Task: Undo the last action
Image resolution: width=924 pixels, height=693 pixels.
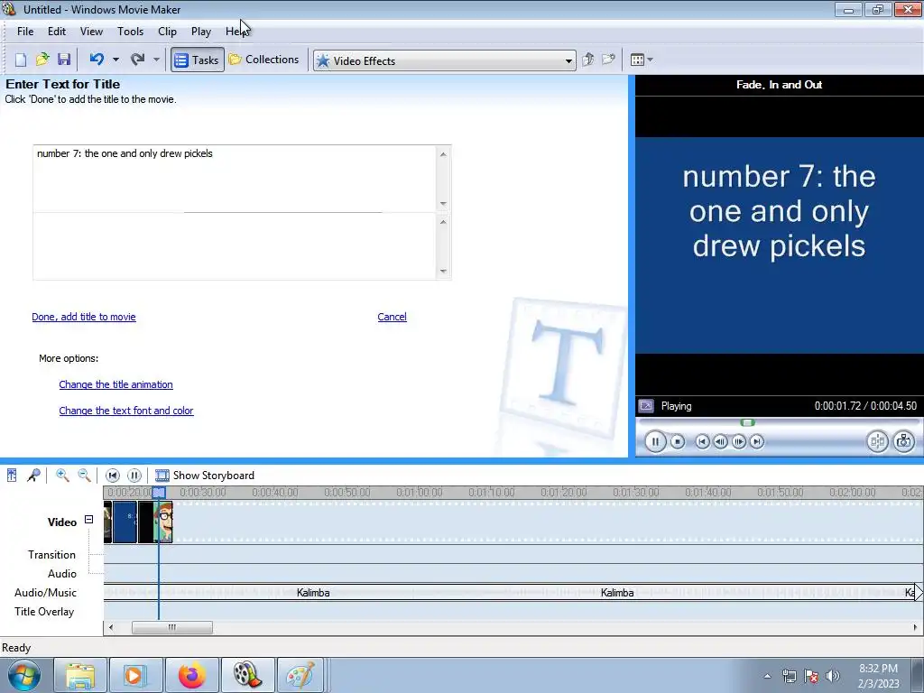Action: [97, 60]
